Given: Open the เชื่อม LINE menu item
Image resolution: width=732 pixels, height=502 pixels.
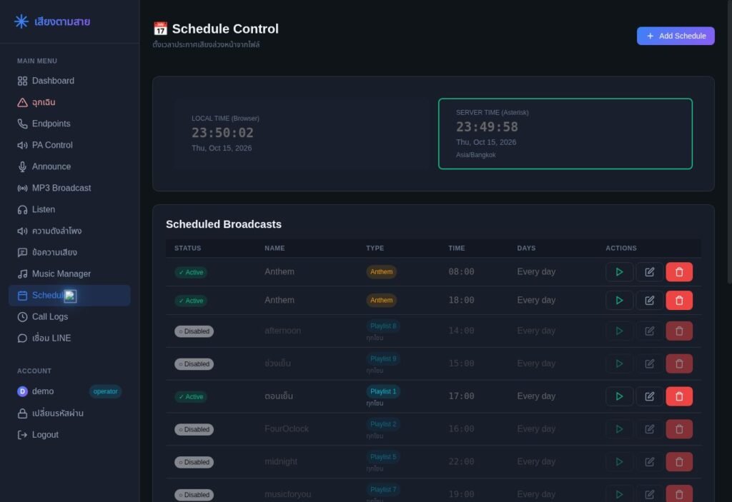Looking at the screenshot, I should coord(69,338).
